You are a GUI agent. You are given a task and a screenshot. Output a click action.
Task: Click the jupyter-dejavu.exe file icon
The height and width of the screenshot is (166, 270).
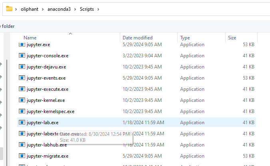pos(22,67)
